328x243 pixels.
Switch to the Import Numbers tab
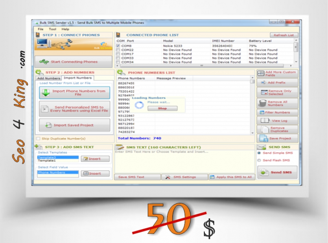78,78
